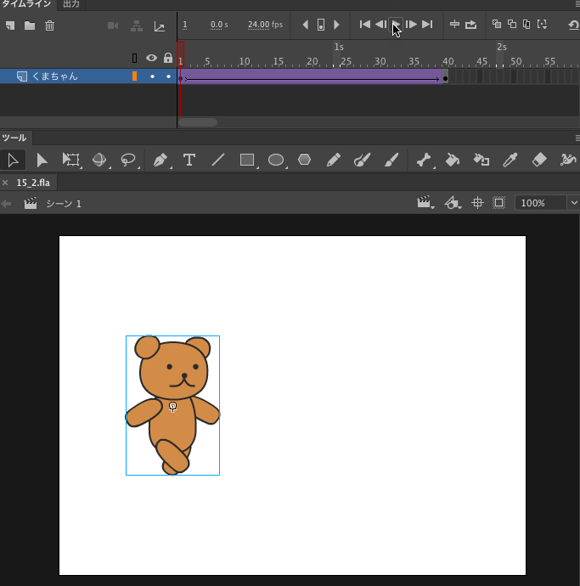Click the insert keyframe icon
The width and height of the screenshot is (580, 586).
pos(321,25)
